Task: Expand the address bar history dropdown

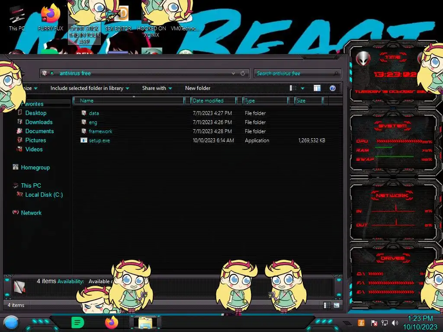Action: click(233, 73)
